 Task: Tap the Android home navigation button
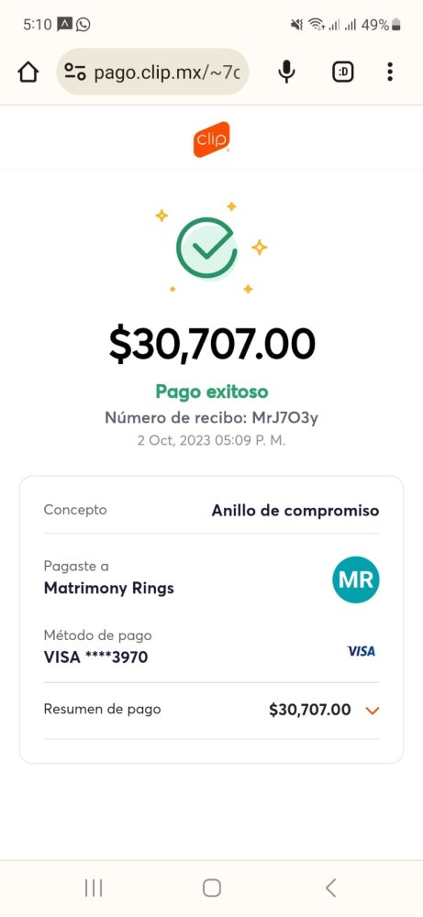click(x=212, y=888)
